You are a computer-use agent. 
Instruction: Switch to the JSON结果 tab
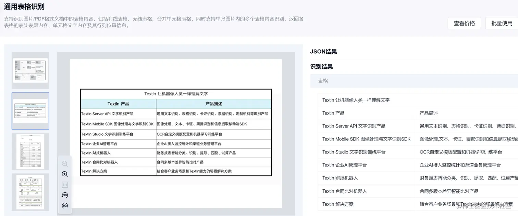[323, 52]
